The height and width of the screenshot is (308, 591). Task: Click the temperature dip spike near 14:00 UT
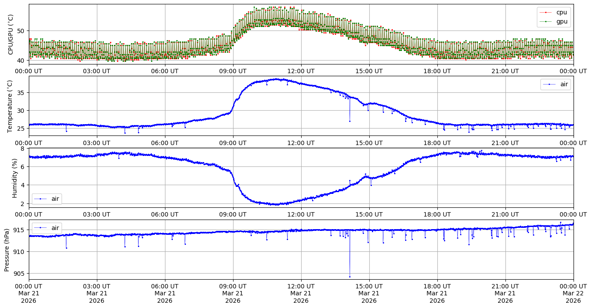coord(350,121)
